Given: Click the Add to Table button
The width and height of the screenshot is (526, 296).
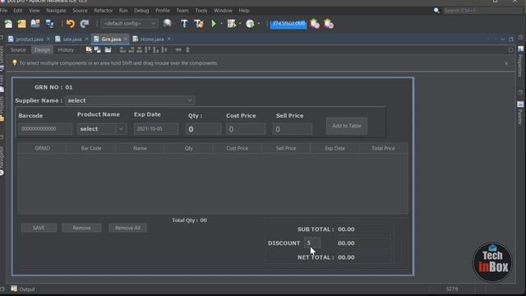Looking at the screenshot, I should tap(347, 126).
